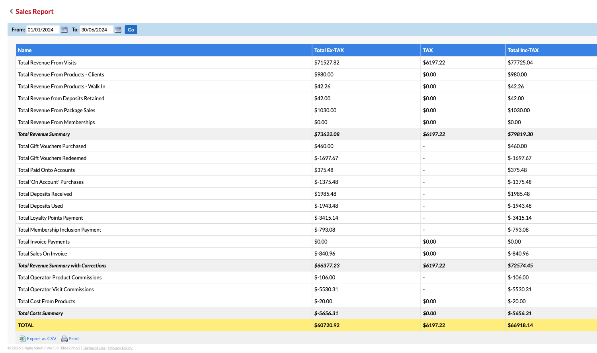Screen dimensions: 597x353
Task: Run the report with the Go button
Action: (130, 29)
